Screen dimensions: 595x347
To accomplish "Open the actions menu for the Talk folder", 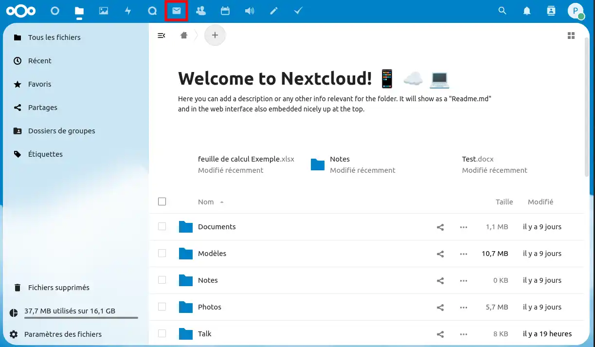I will click(463, 334).
